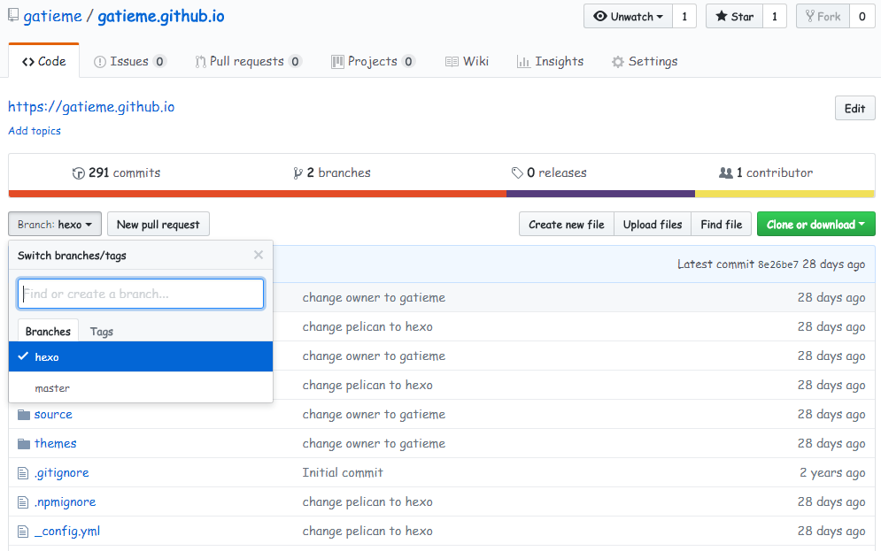Open the Issues tab
The image size is (881, 551).
tap(130, 61)
